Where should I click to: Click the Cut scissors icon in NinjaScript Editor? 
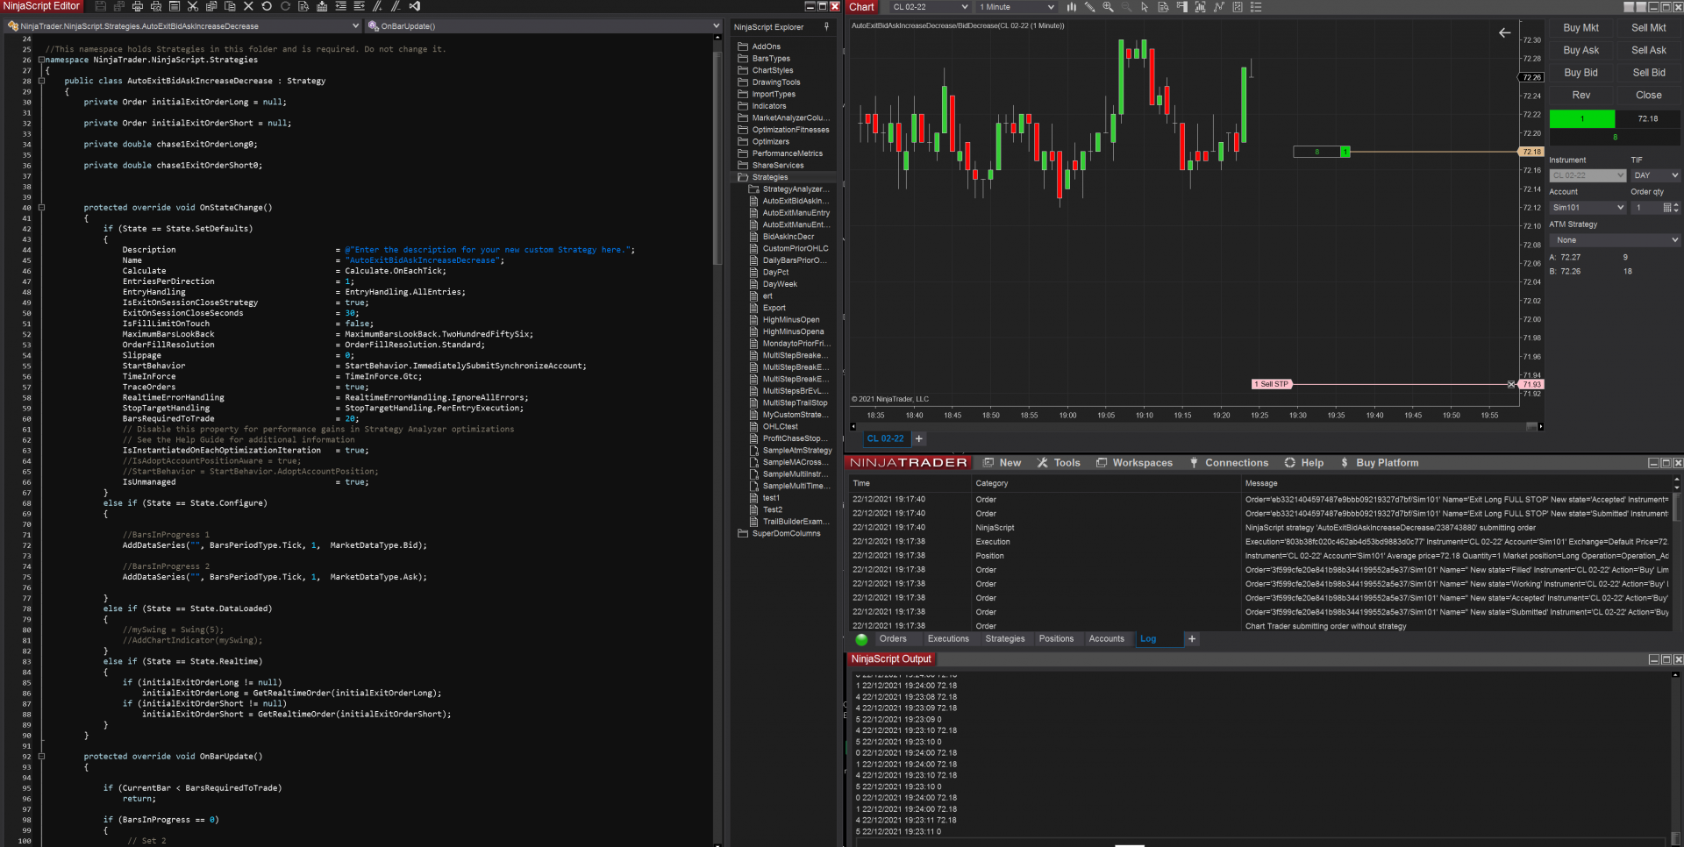point(193,6)
